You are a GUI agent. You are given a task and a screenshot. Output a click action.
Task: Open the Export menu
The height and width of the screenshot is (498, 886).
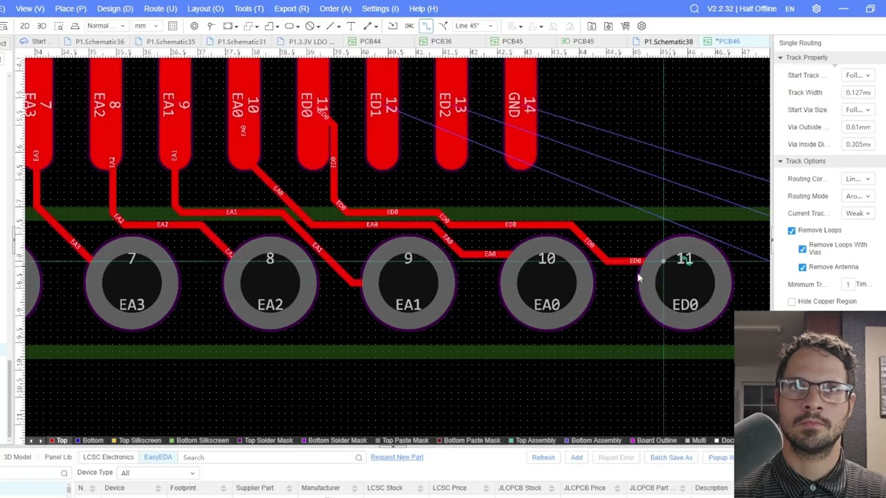[291, 9]
